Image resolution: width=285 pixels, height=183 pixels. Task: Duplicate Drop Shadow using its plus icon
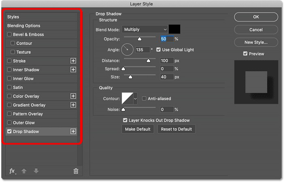pos(73,131)
